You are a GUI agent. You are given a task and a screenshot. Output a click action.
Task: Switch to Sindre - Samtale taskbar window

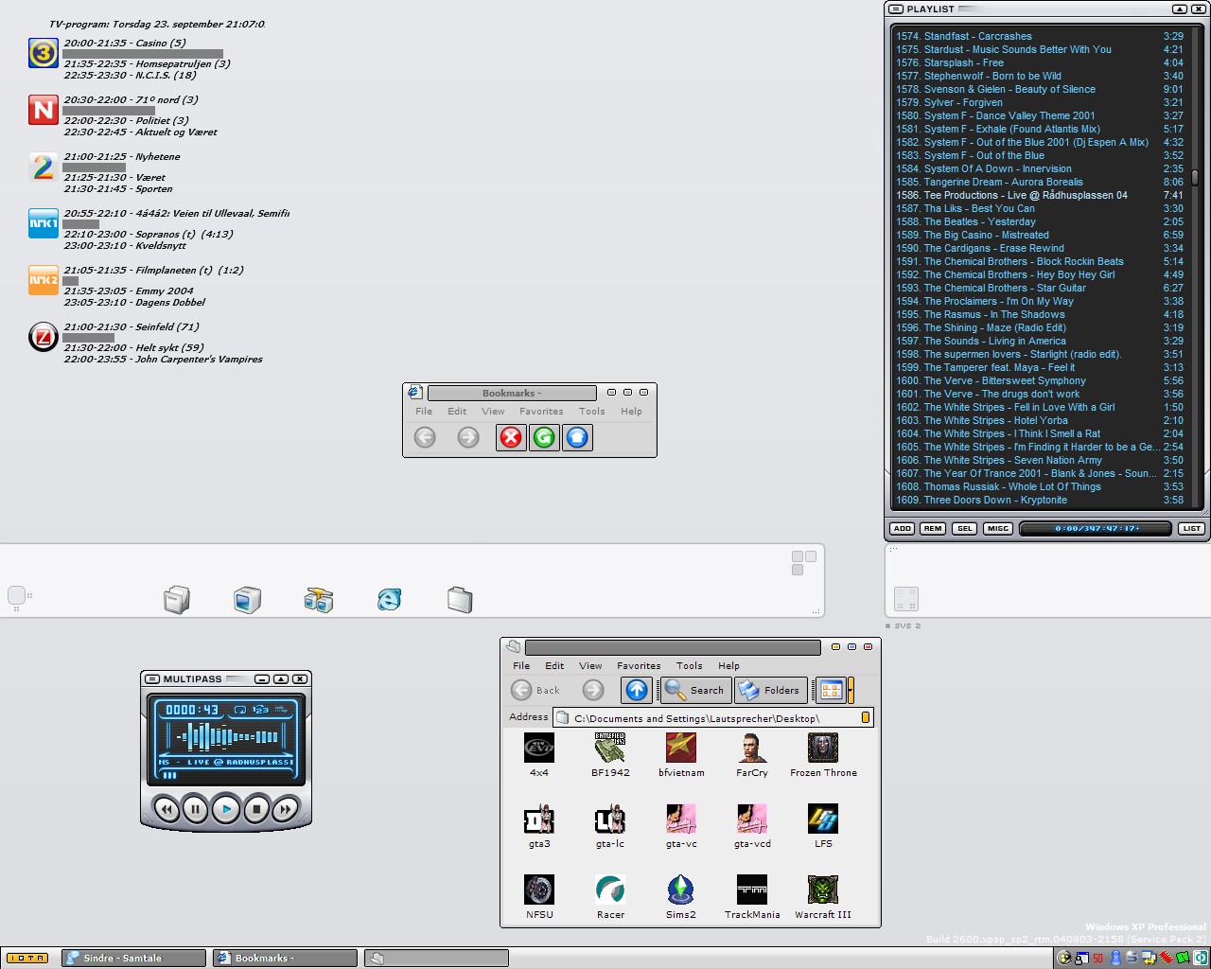click(x=133, y=959)
